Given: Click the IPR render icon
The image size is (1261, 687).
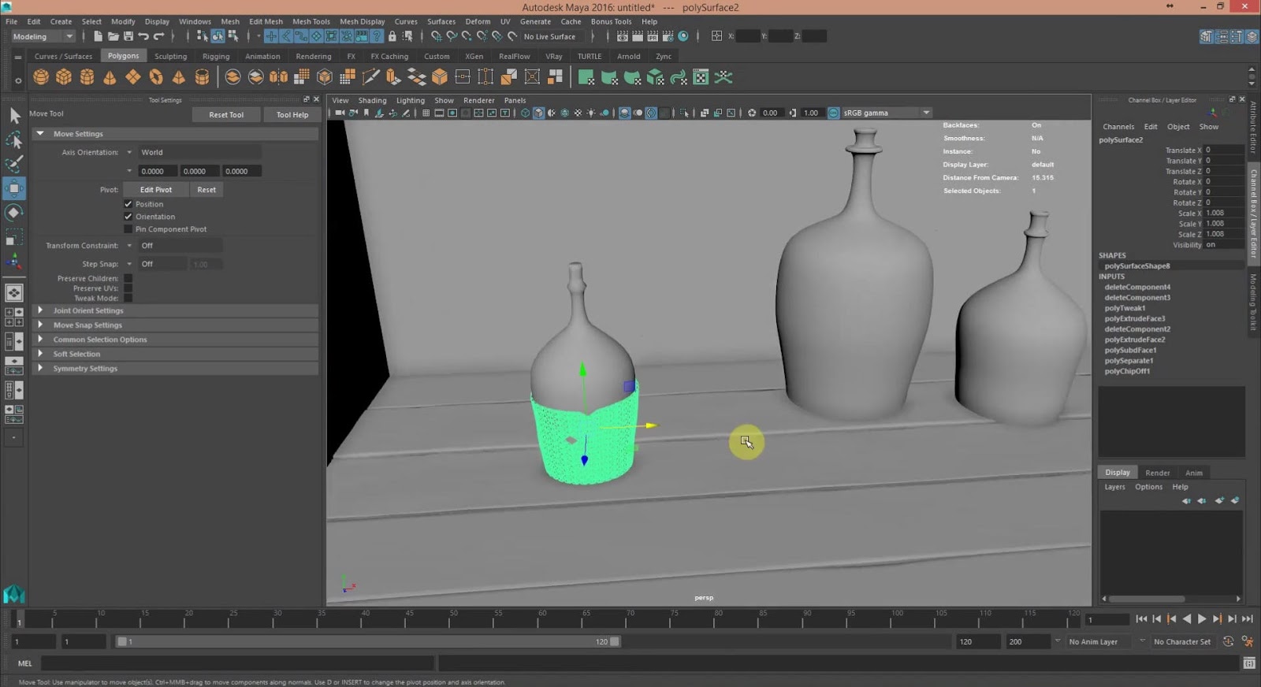Looking at the screenshot, I should coord(653,36).
